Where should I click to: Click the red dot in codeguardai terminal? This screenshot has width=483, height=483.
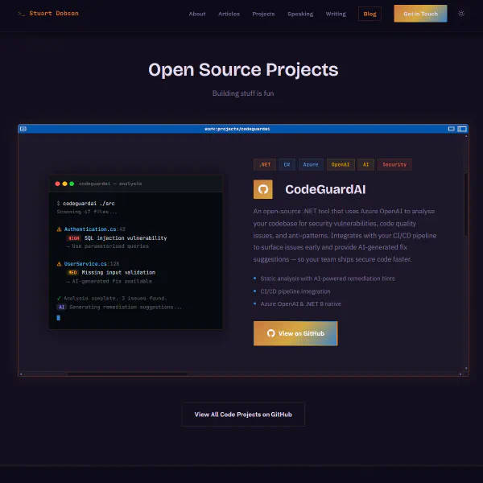(x=57, y=184)
